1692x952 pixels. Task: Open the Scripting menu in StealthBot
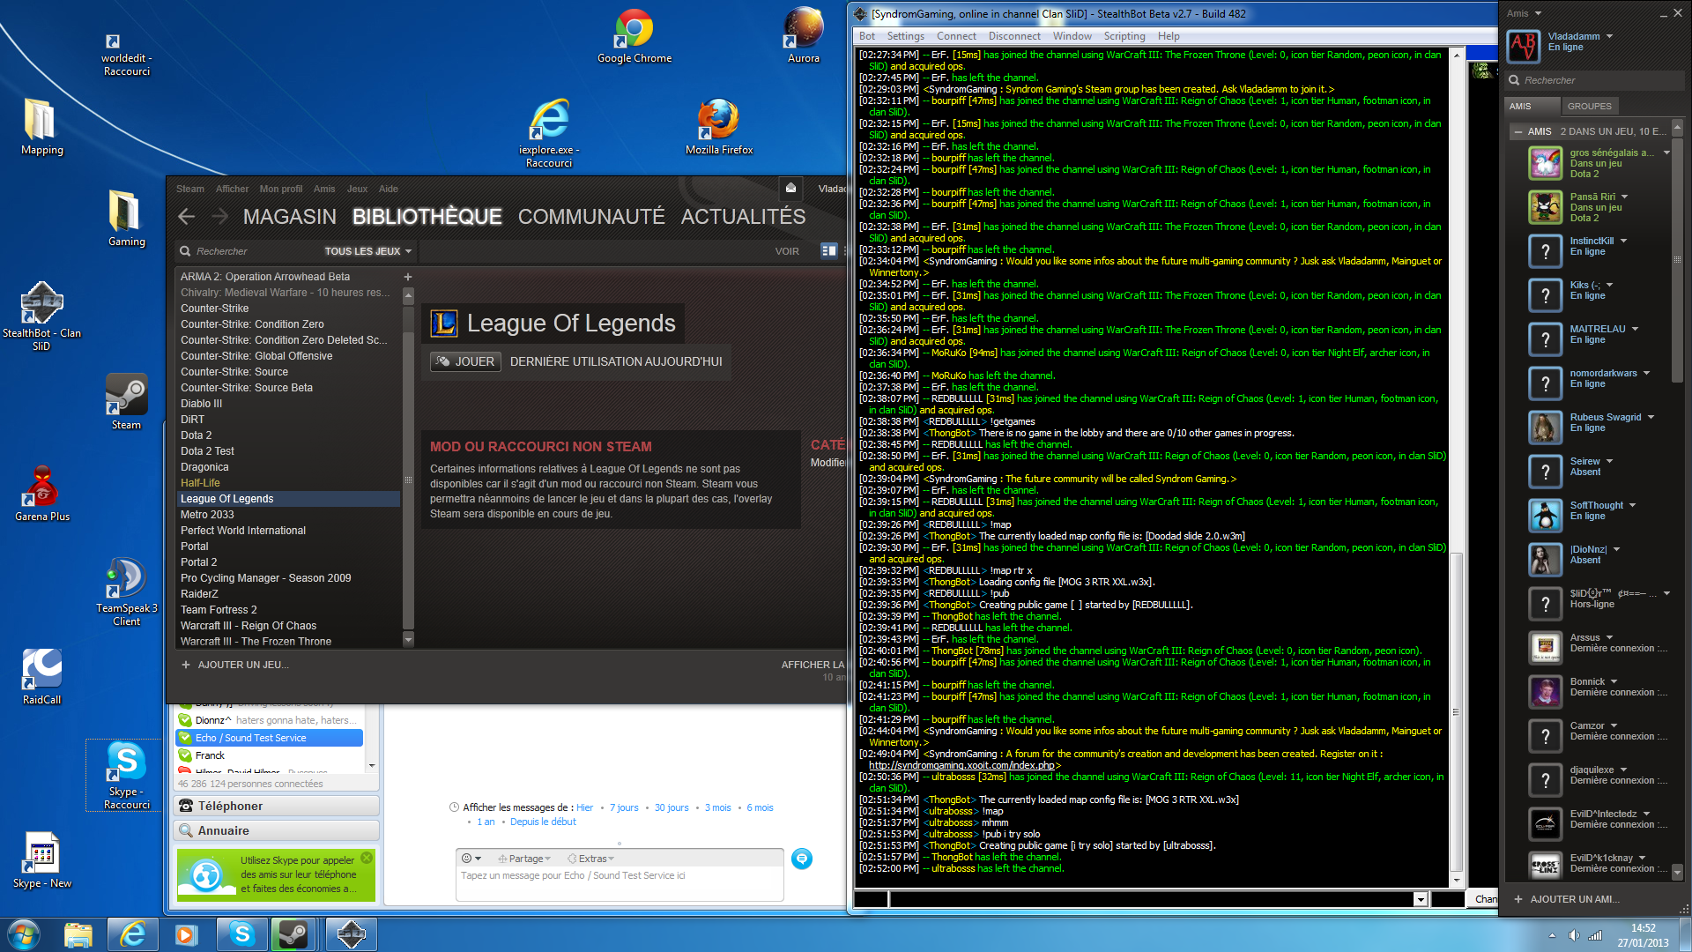pos(1124,36)
